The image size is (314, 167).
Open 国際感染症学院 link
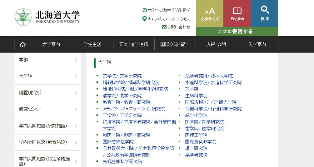click(118, 142)
